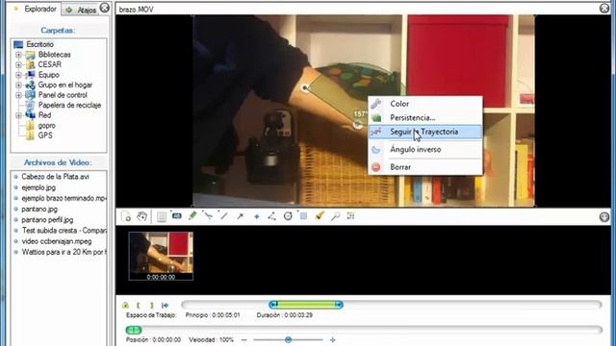This screenshot has height=346, width=616.
Task: Select the text label tool
Action: pos(176,215)
